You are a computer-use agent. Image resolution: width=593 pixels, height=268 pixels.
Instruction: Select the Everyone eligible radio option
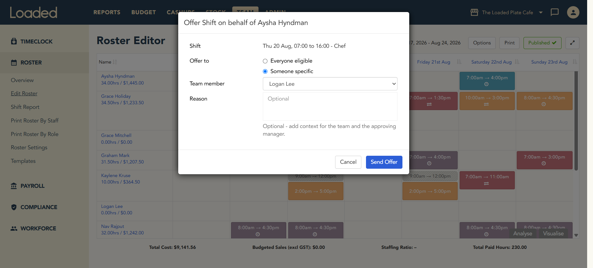click(x=265, y=61)
